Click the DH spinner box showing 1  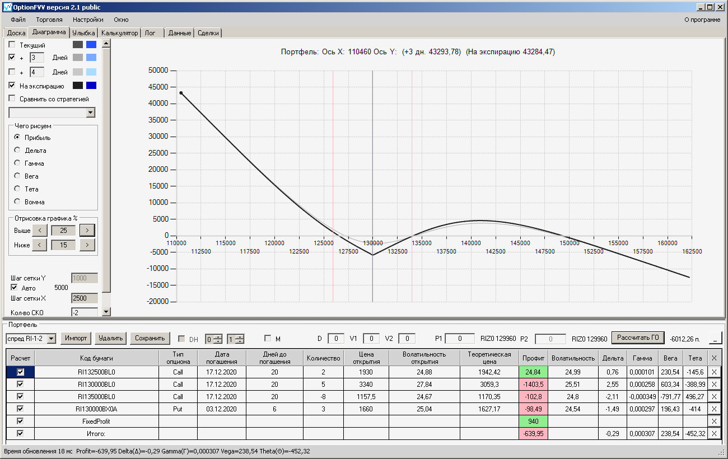point(235,339)
